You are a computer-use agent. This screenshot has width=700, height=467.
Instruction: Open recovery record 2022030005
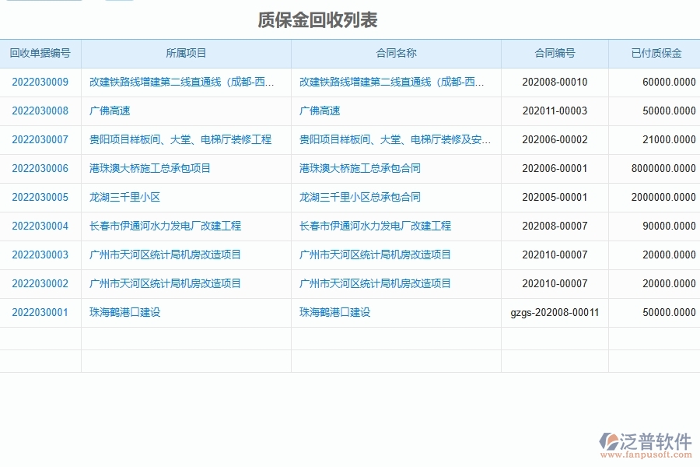(38, 197)
